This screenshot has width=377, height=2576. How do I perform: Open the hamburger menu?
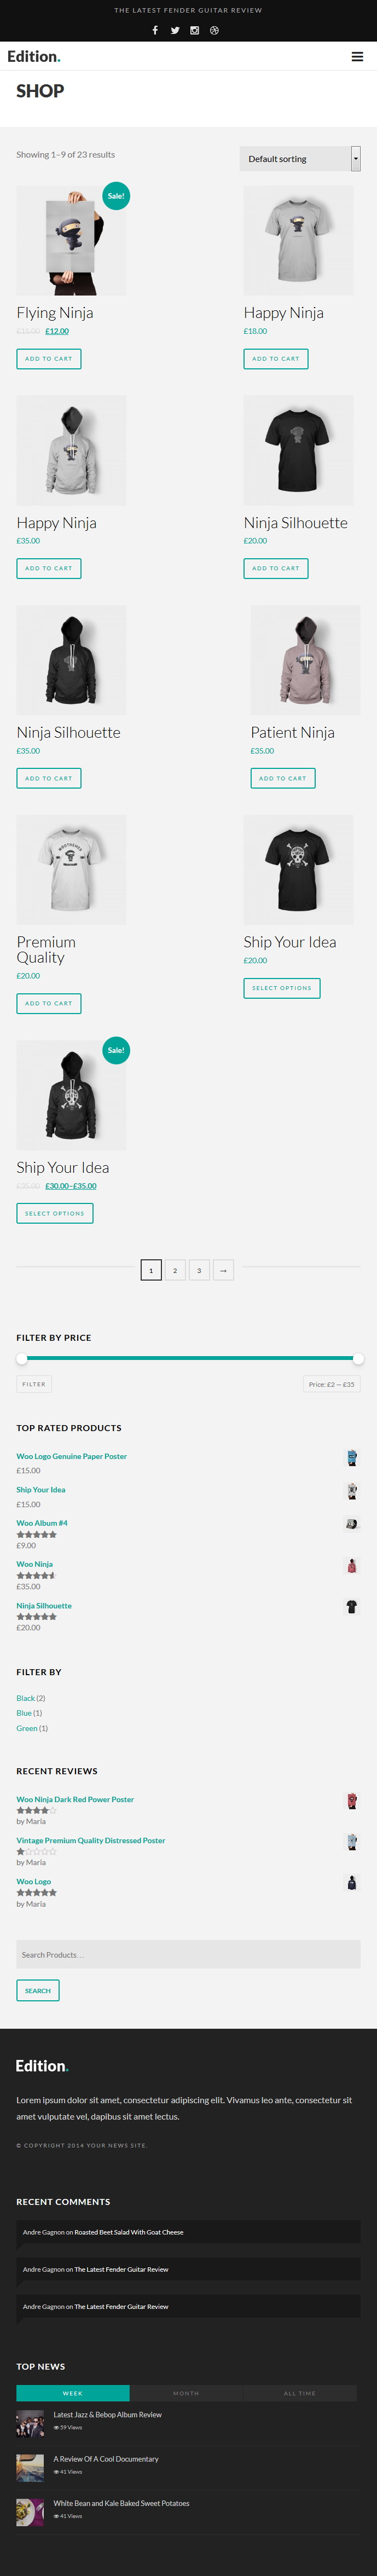[357, 57]
